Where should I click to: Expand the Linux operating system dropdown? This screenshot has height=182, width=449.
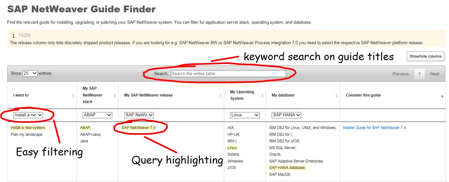click(245, 115)
